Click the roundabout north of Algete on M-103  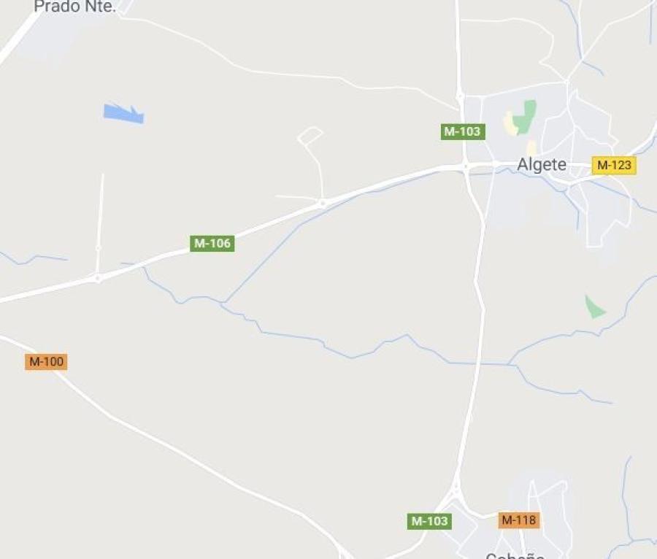coord(461,97)
